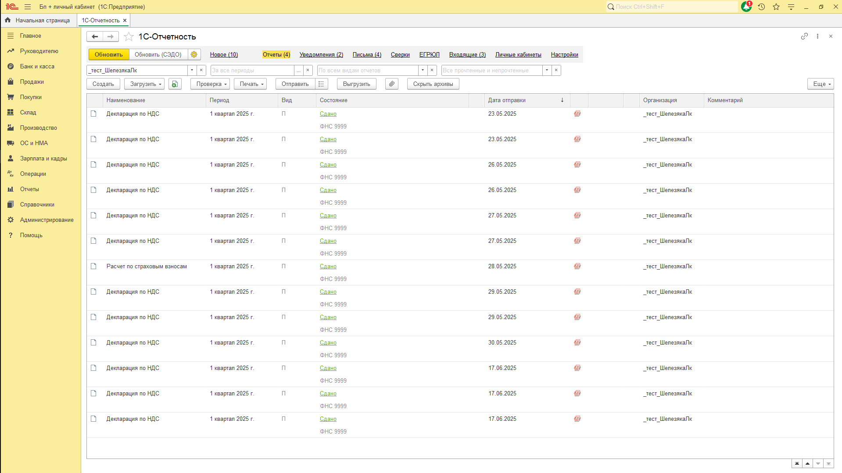Open the history clock icon
Screen dimensions: 842x473
pos(761,7)
